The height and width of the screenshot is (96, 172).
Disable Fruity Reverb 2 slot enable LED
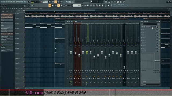click(x=159, y=27)
